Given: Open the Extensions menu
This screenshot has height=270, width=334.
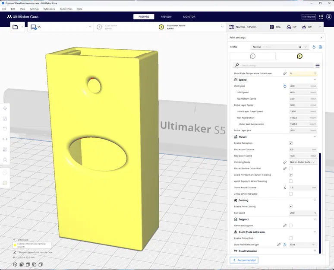Looking at the screenshot, I should 49,9.
